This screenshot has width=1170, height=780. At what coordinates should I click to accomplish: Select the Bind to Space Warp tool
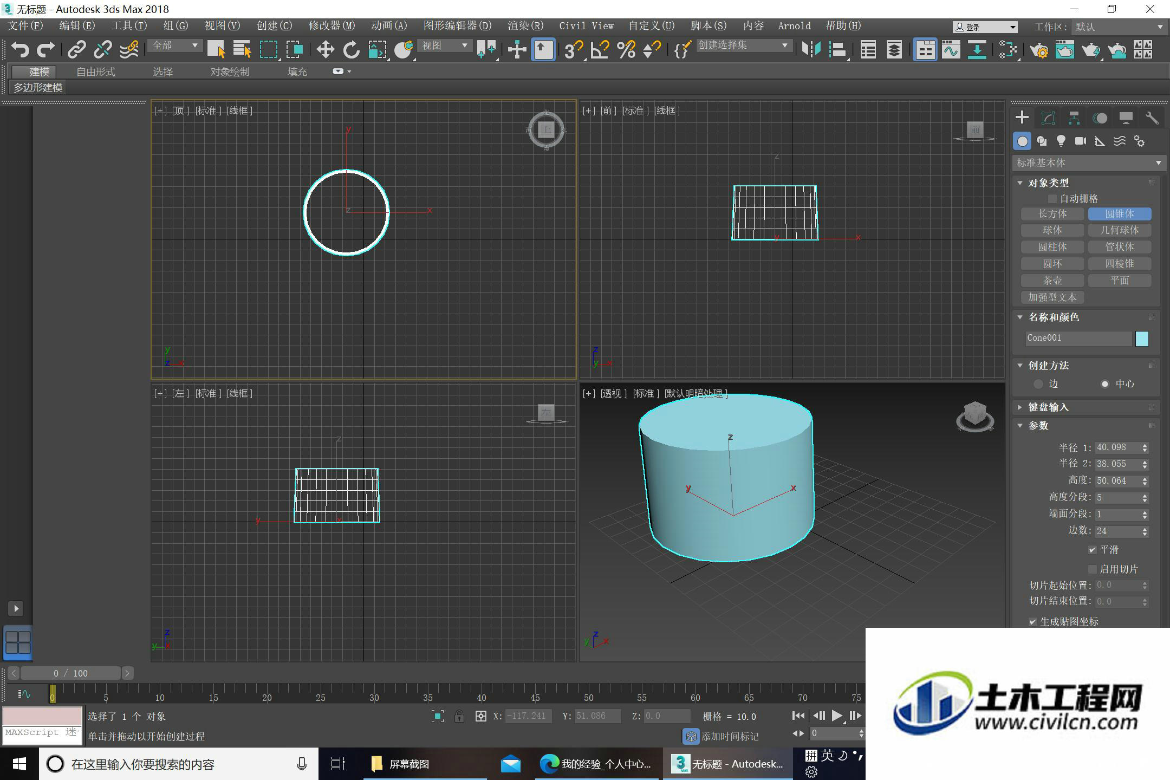[129, 50]
